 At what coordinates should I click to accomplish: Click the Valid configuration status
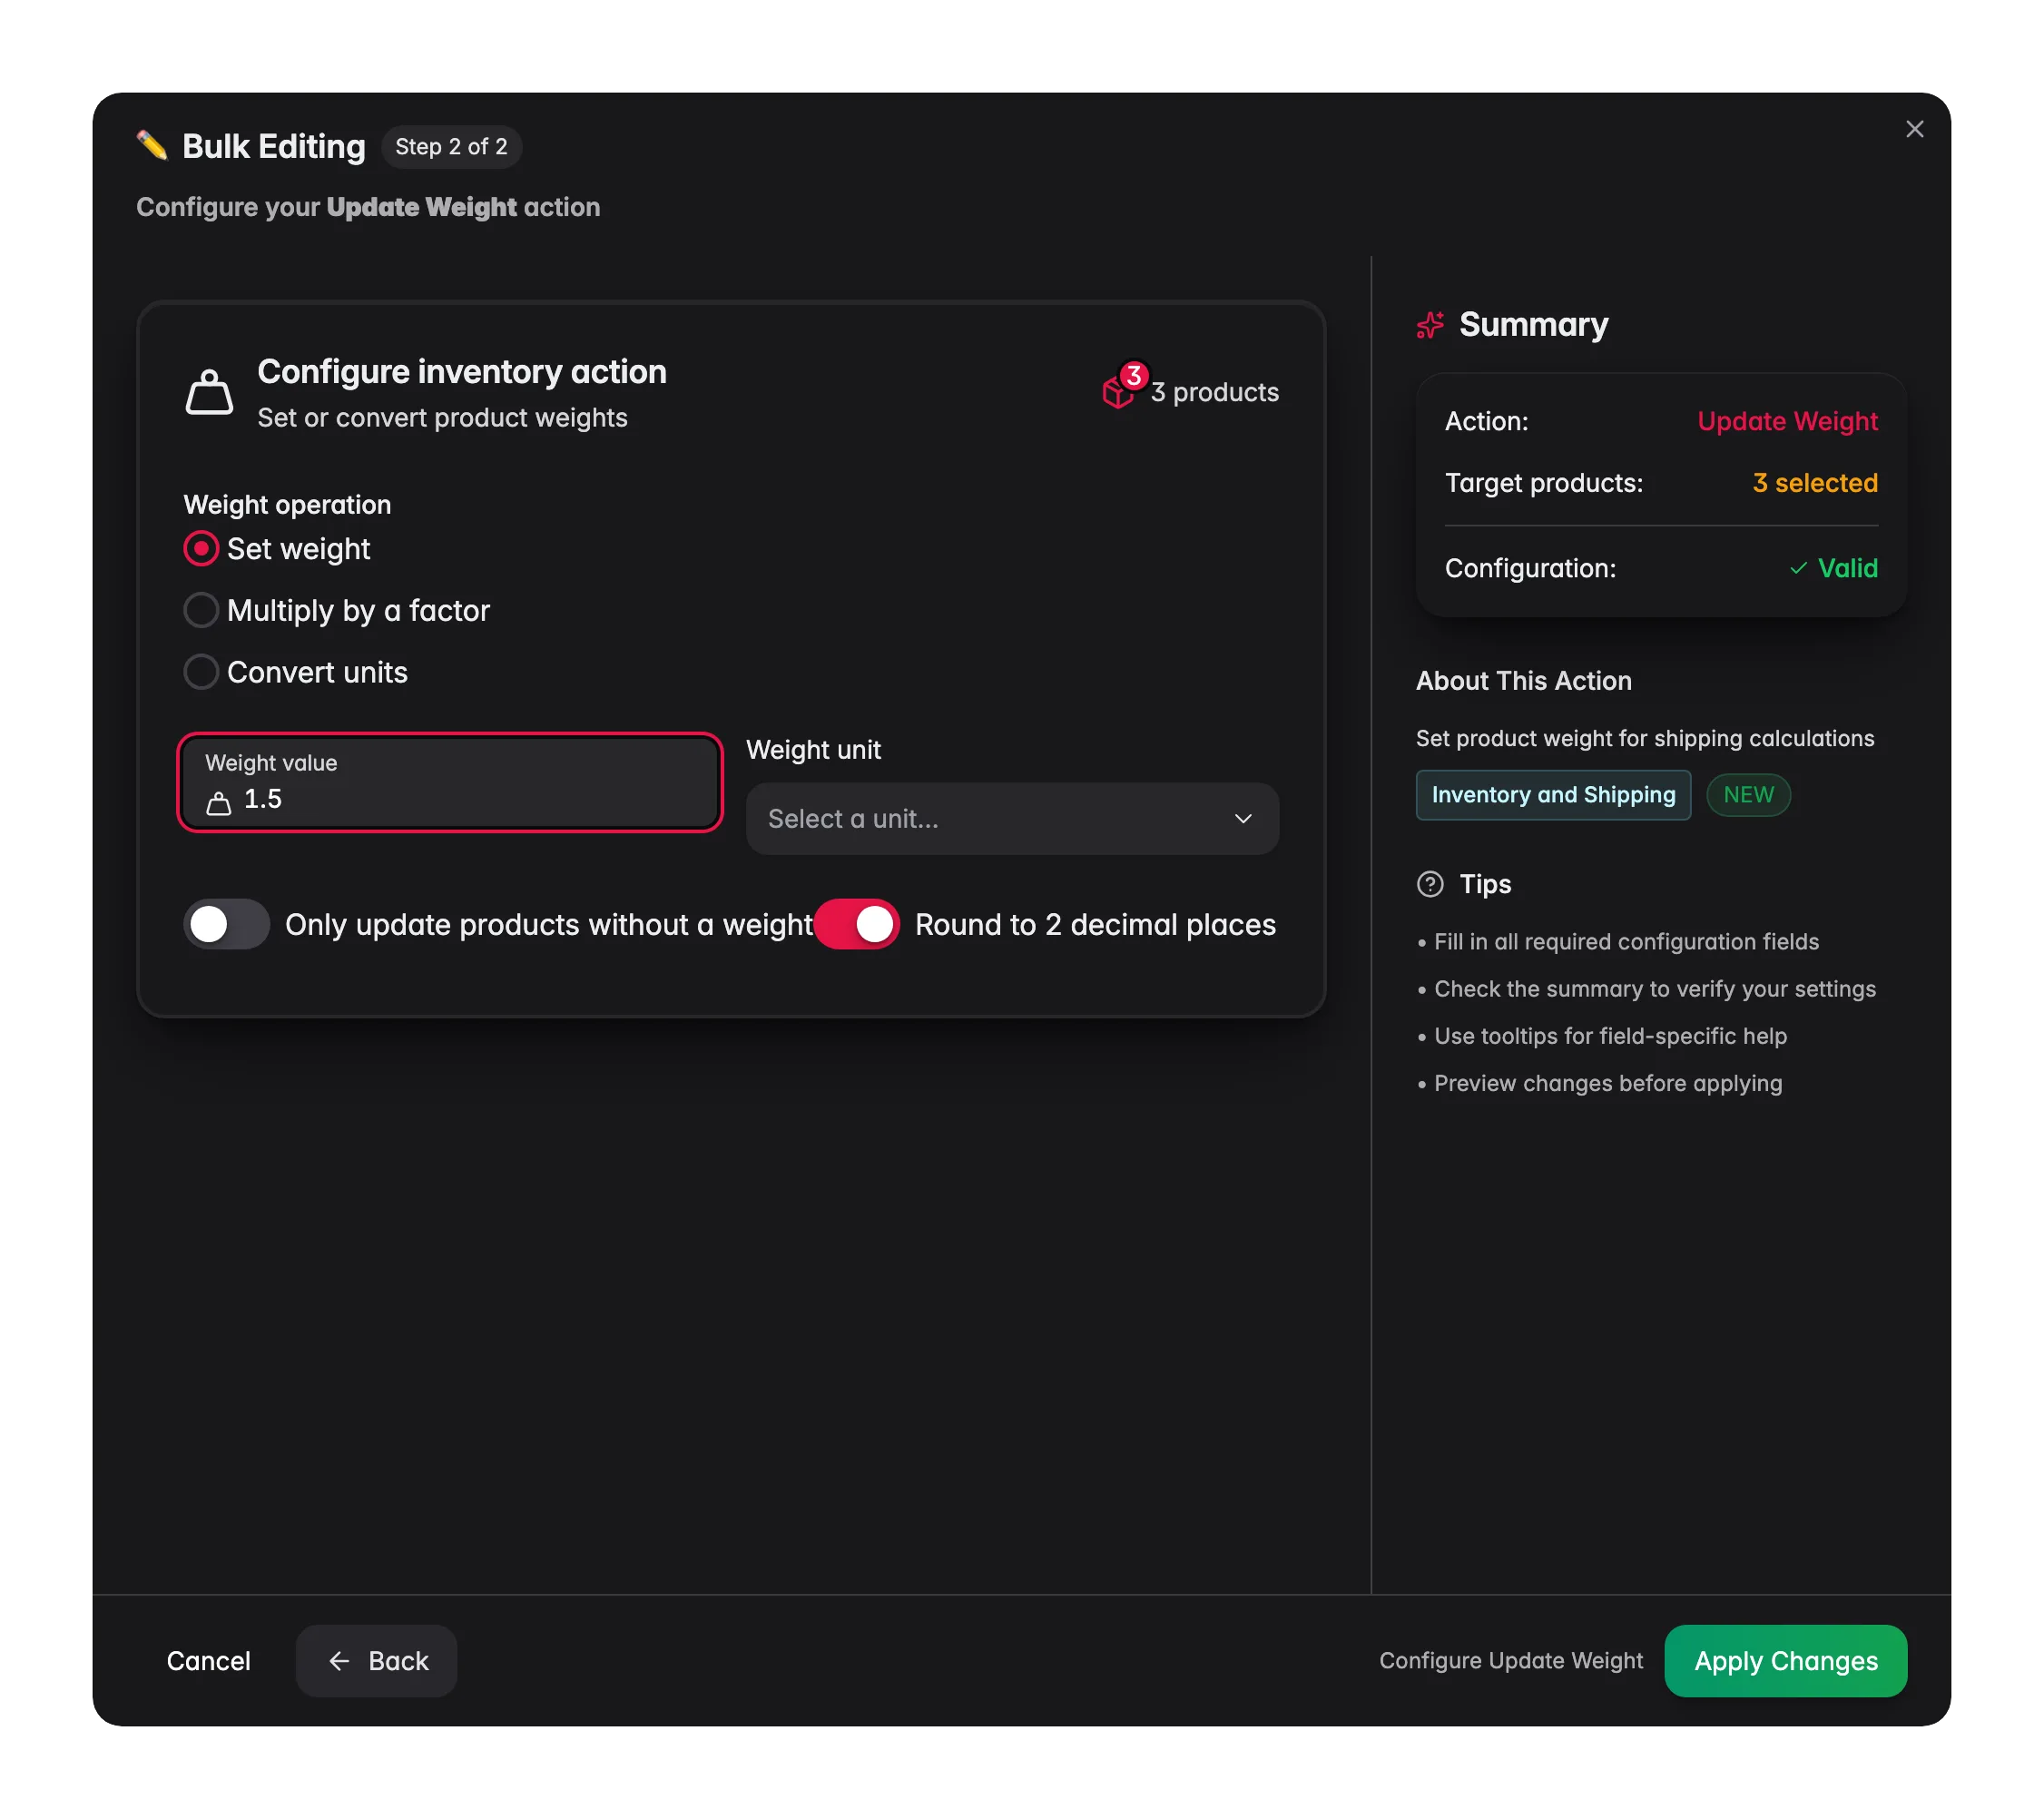[1833, 568]
